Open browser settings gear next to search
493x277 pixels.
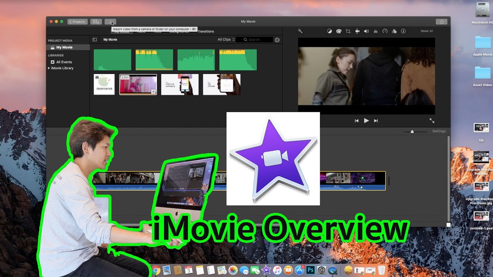(x=277, y=40)
